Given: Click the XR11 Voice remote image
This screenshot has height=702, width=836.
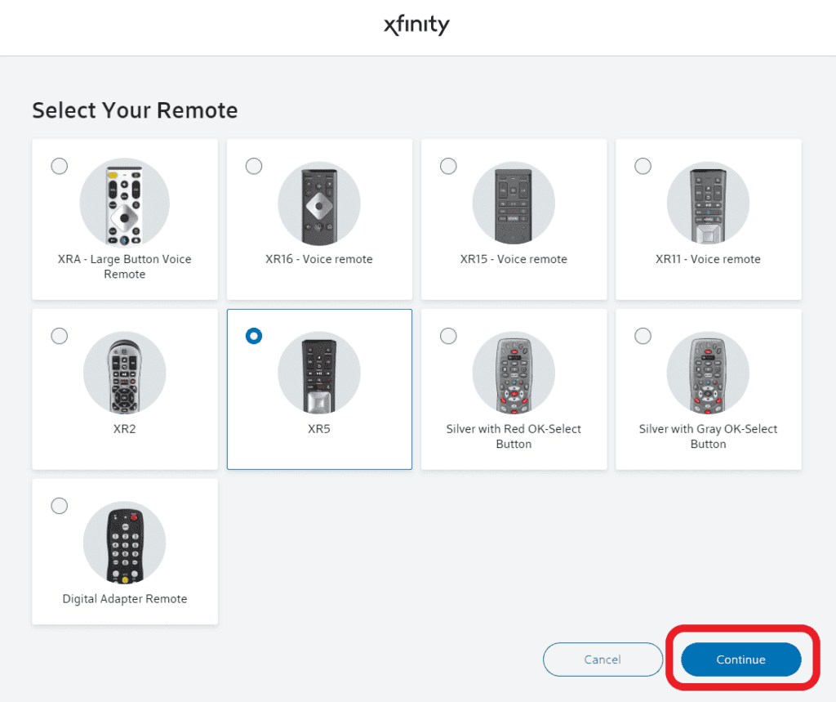Looking at the screenshot, I should click(708, 203).
